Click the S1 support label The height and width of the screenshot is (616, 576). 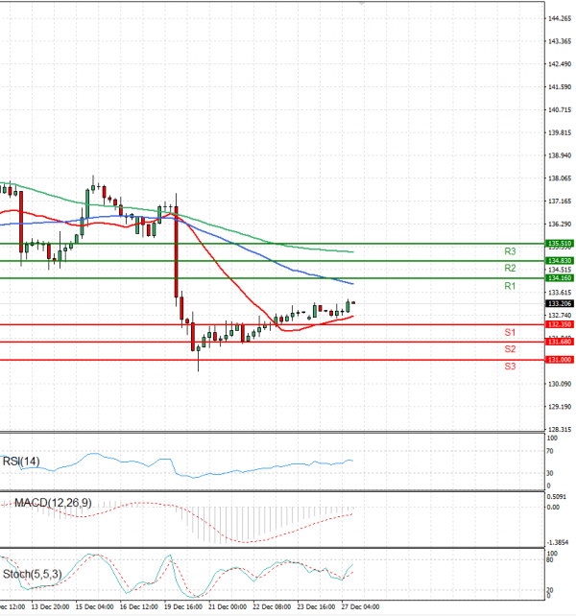click(x=510, y=332)
